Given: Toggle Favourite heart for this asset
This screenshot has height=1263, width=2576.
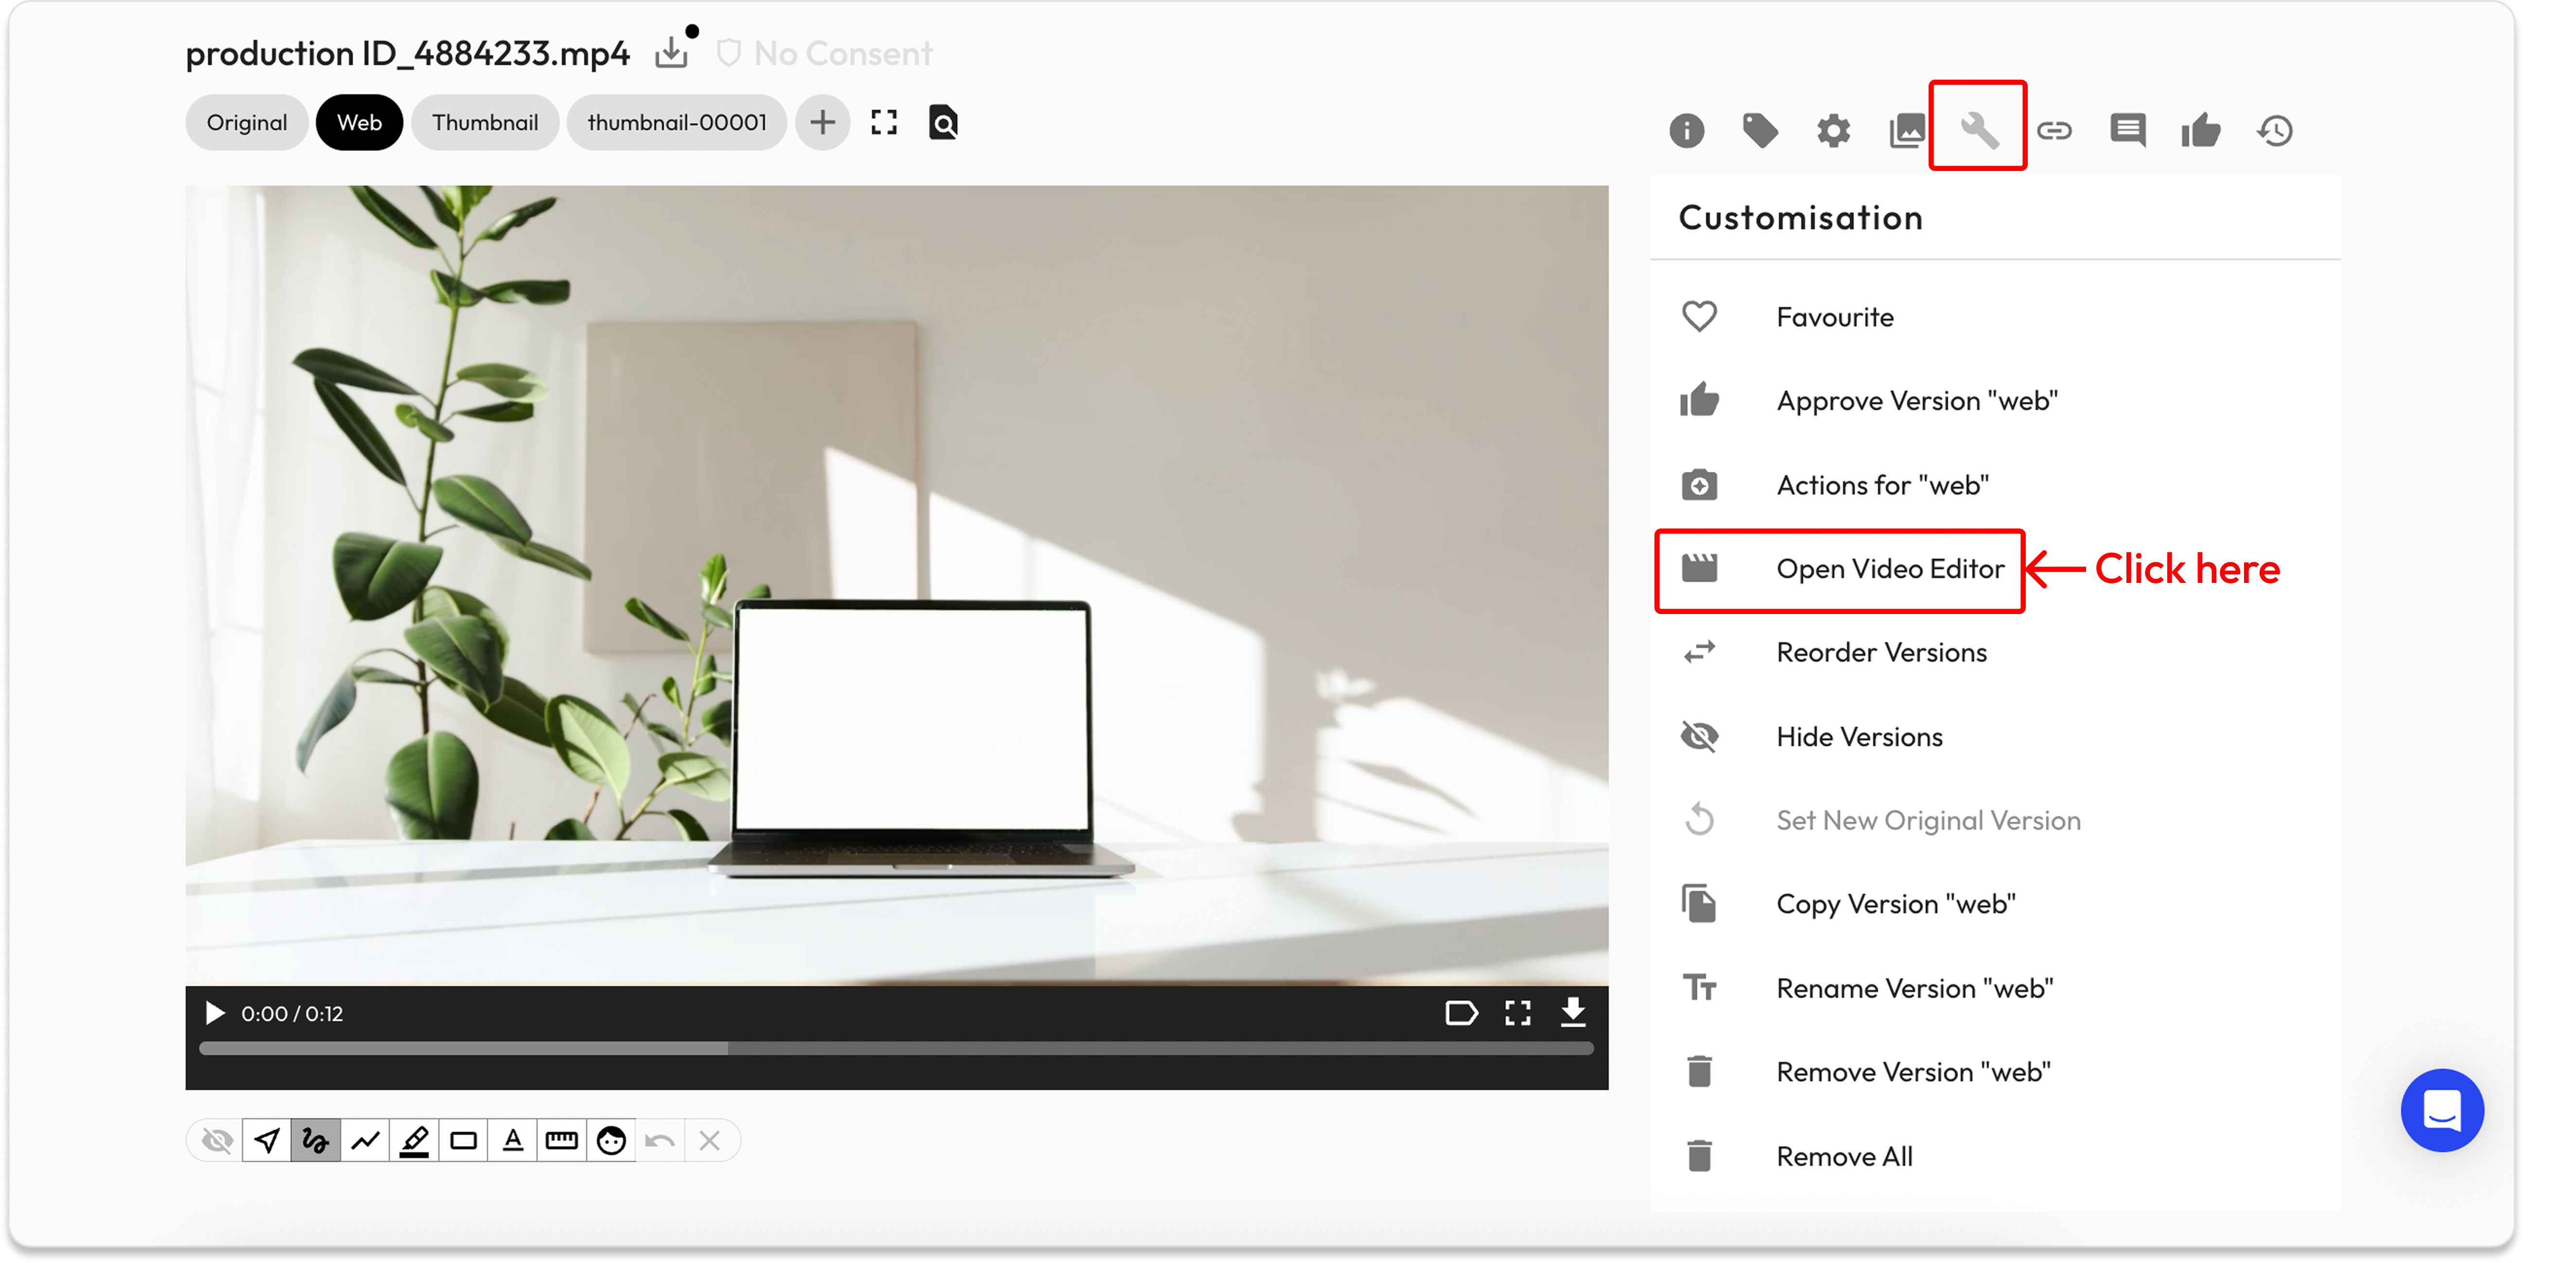Looking at the screenshot, I should [1699, 317].
